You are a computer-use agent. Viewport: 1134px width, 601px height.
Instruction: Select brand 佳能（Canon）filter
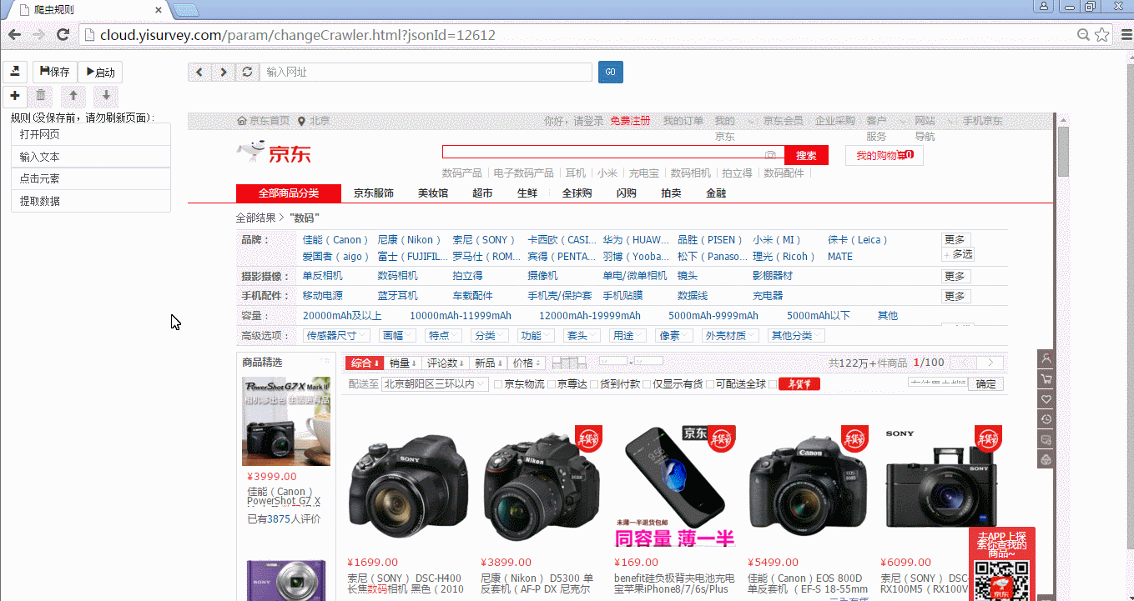[336, 240]
